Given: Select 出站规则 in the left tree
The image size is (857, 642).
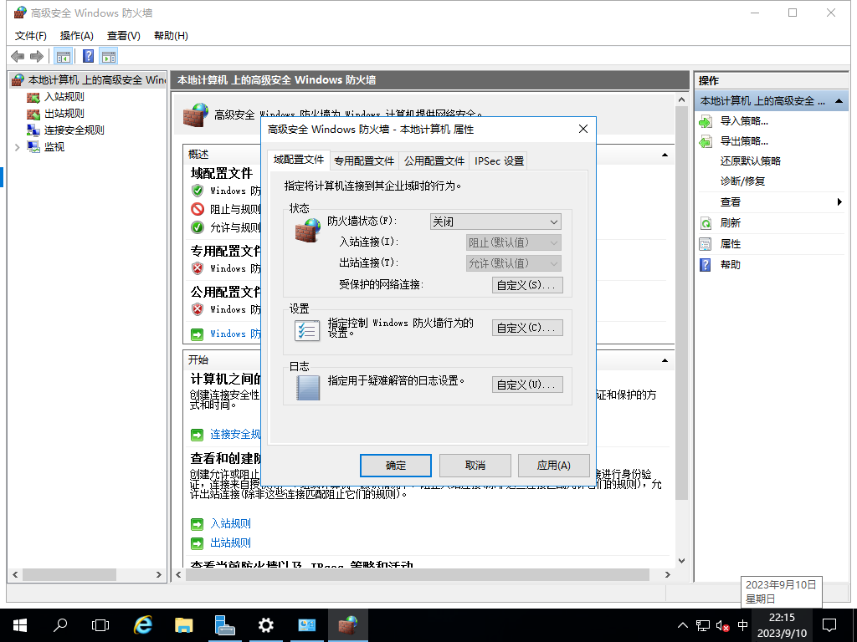Looking at the screenshot, I should 64,114.
